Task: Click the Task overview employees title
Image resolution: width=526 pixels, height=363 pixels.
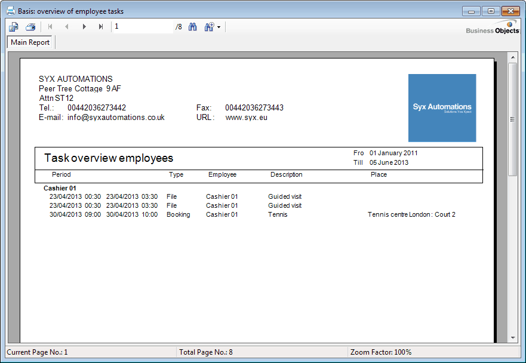Action: (x=109, y=158)
